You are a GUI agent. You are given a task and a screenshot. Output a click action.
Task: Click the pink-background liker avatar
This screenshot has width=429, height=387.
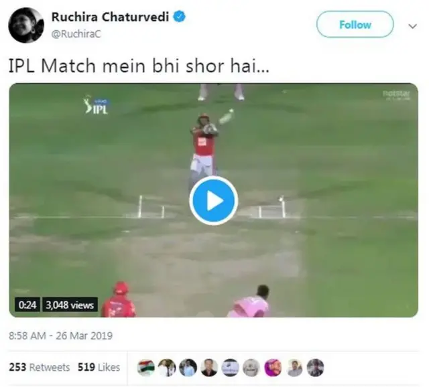[x=273, y=368]
